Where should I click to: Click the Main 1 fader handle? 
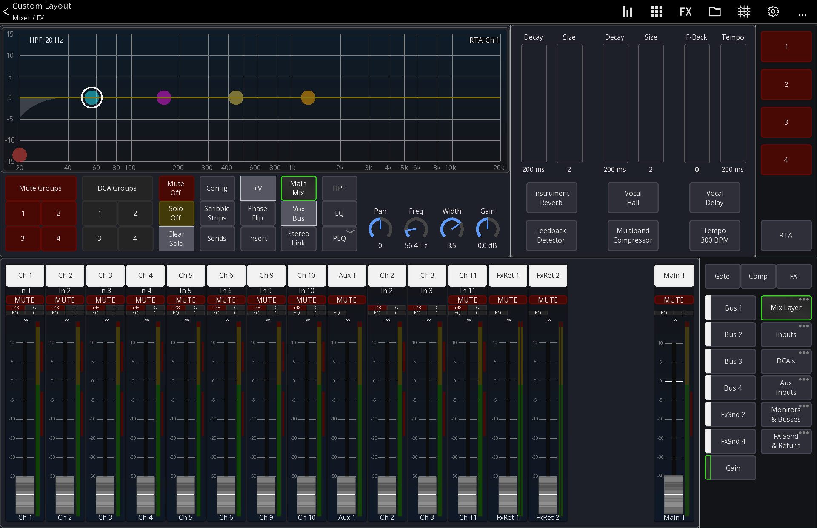pos(674,494)
